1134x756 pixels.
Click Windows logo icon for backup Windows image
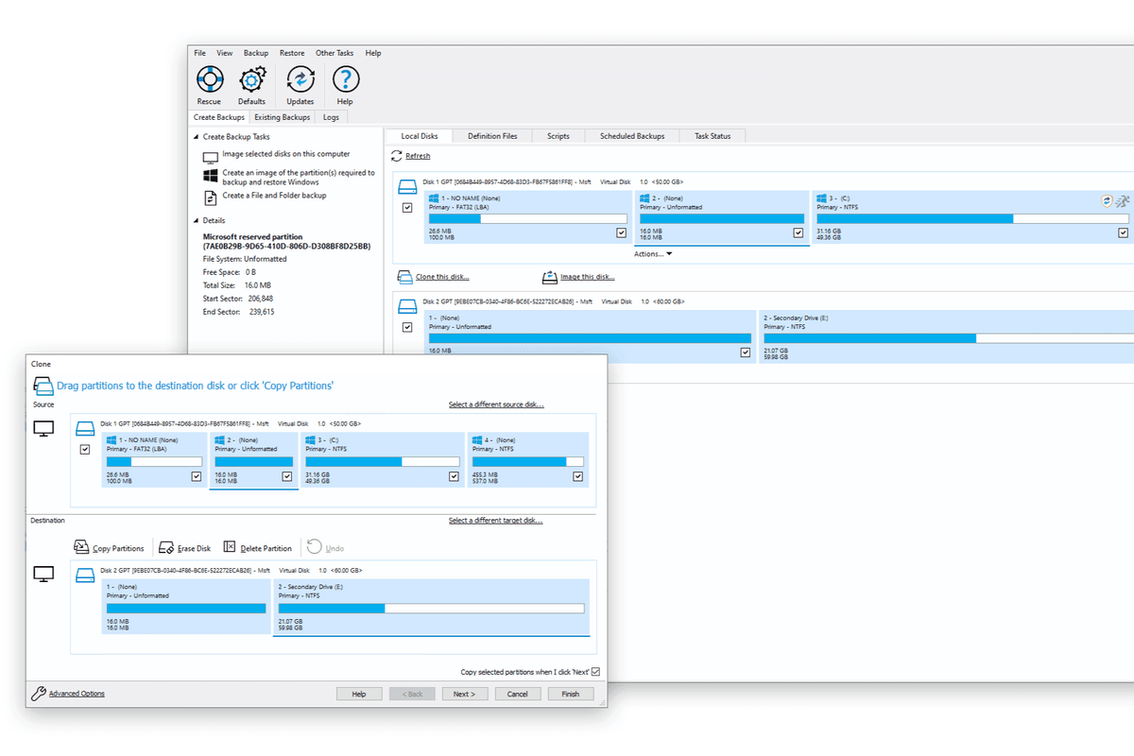tap(210, 177)
